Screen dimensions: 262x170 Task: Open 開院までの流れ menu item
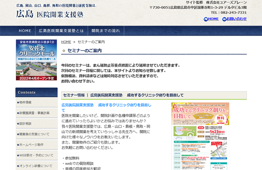point(106,31)
